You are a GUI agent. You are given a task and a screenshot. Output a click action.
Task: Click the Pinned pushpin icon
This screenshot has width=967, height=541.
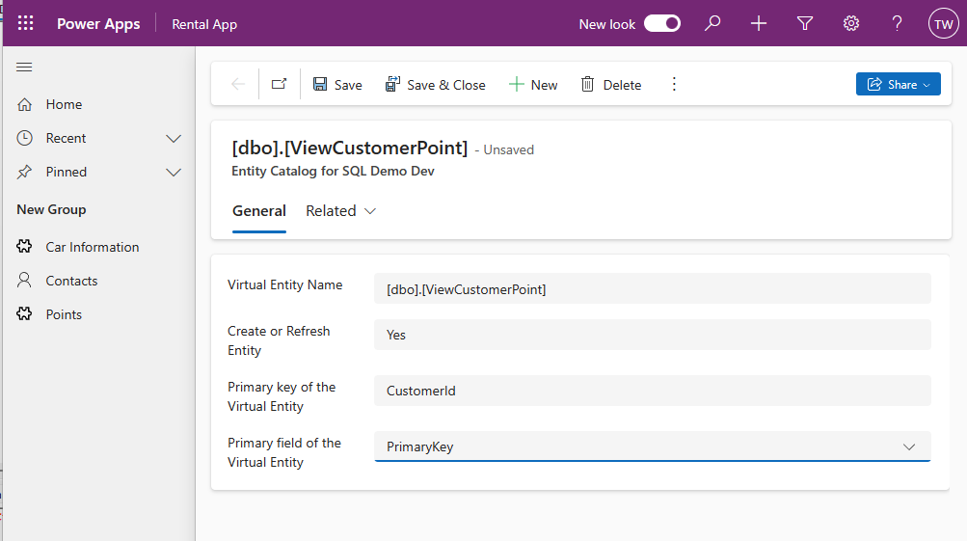pyautogui.click(x=24, y=172)
